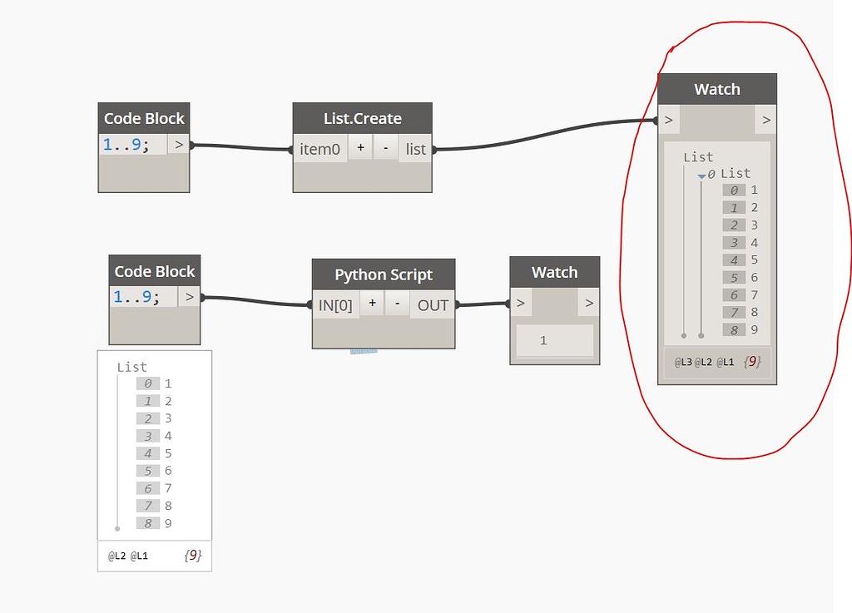This screenshot has width=852, height=613.
Task: Click the OUT port on the Python Script node
Action: coord(432,304)
